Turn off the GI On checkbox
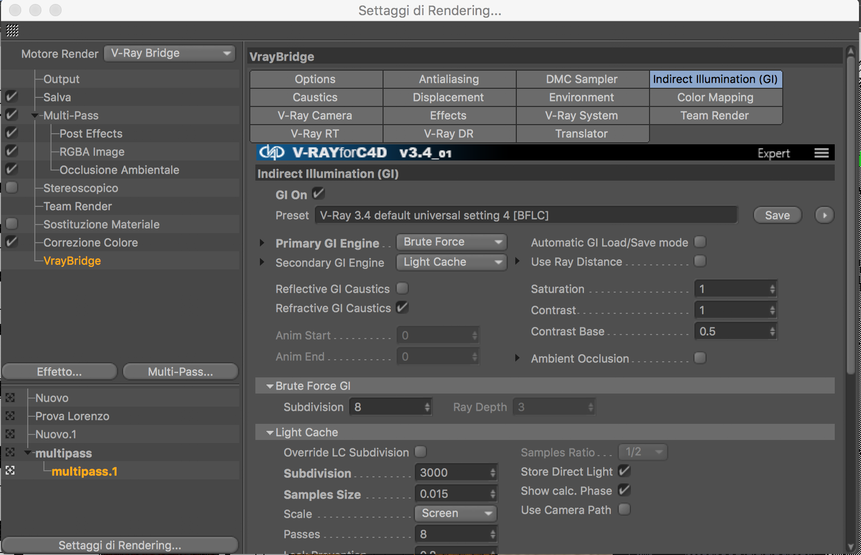Image resolution: width=861 pixels, height=555 pixels. coord(318,193)
